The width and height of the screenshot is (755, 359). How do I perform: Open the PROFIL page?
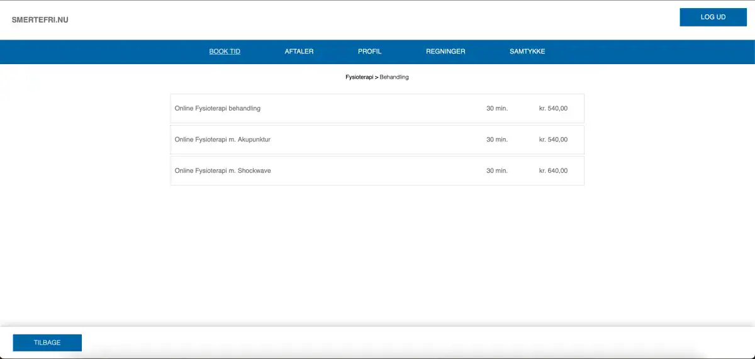click(x=370, y=52)
